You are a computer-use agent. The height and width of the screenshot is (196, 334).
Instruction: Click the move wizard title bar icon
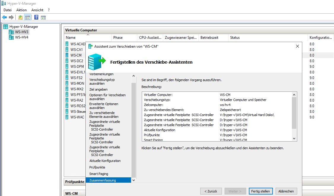pos(90,46)
